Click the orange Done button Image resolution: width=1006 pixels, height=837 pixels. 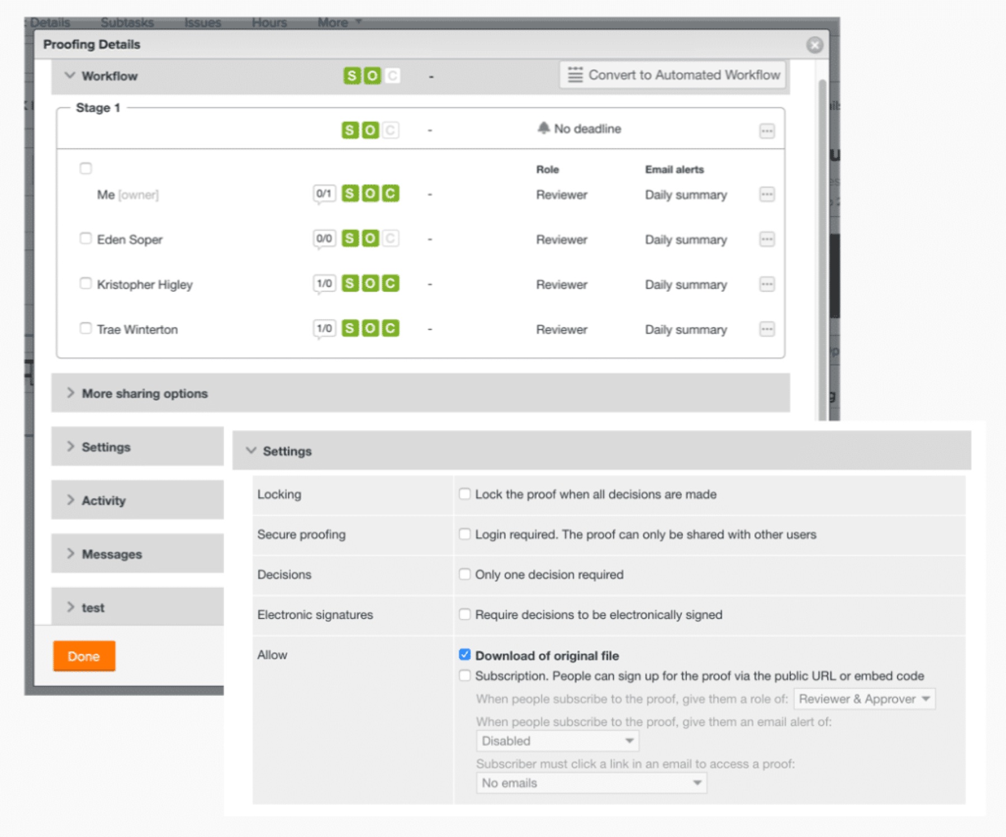pos(84,656)
